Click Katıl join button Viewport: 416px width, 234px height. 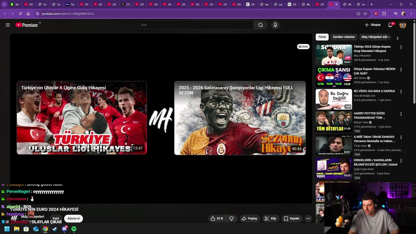[x=56, y=218]
